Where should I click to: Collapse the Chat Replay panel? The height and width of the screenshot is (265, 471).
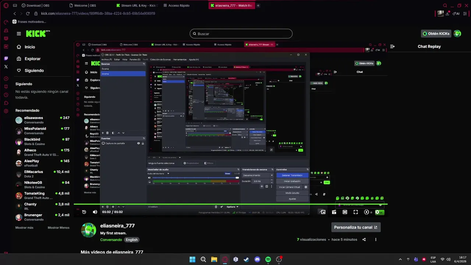(x=392, y=46)
